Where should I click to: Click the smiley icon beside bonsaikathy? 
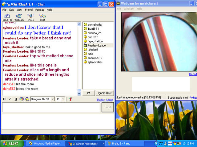tap(85, 24)
